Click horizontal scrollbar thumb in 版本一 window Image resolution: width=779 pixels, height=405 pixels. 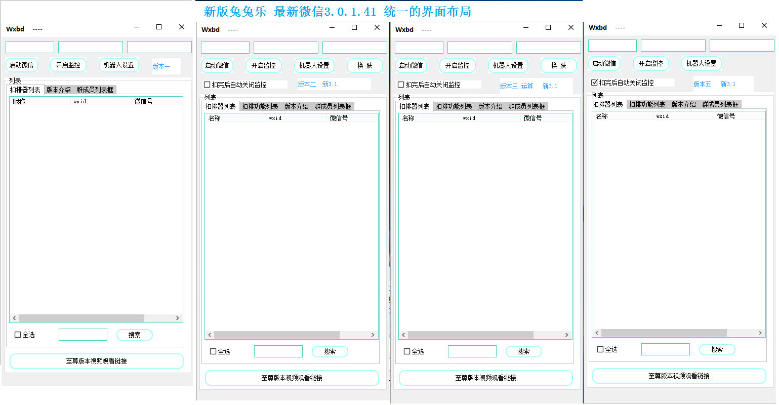tap(81, 318)
